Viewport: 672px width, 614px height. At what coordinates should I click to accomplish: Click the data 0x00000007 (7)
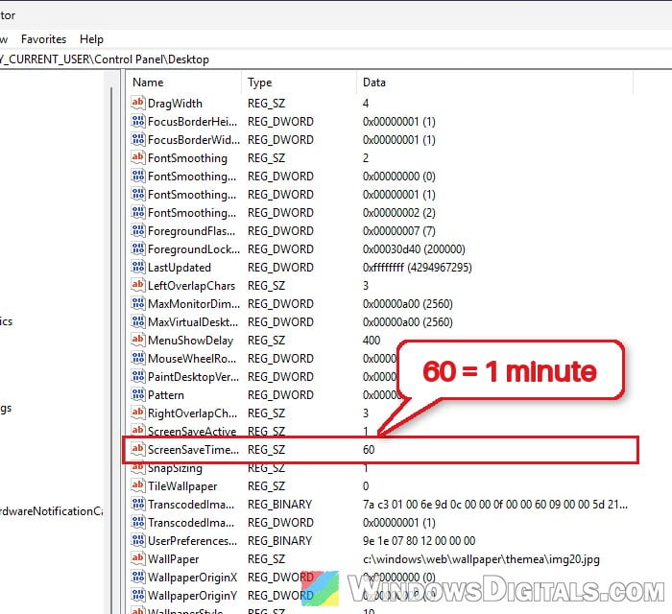pos(398,231)
